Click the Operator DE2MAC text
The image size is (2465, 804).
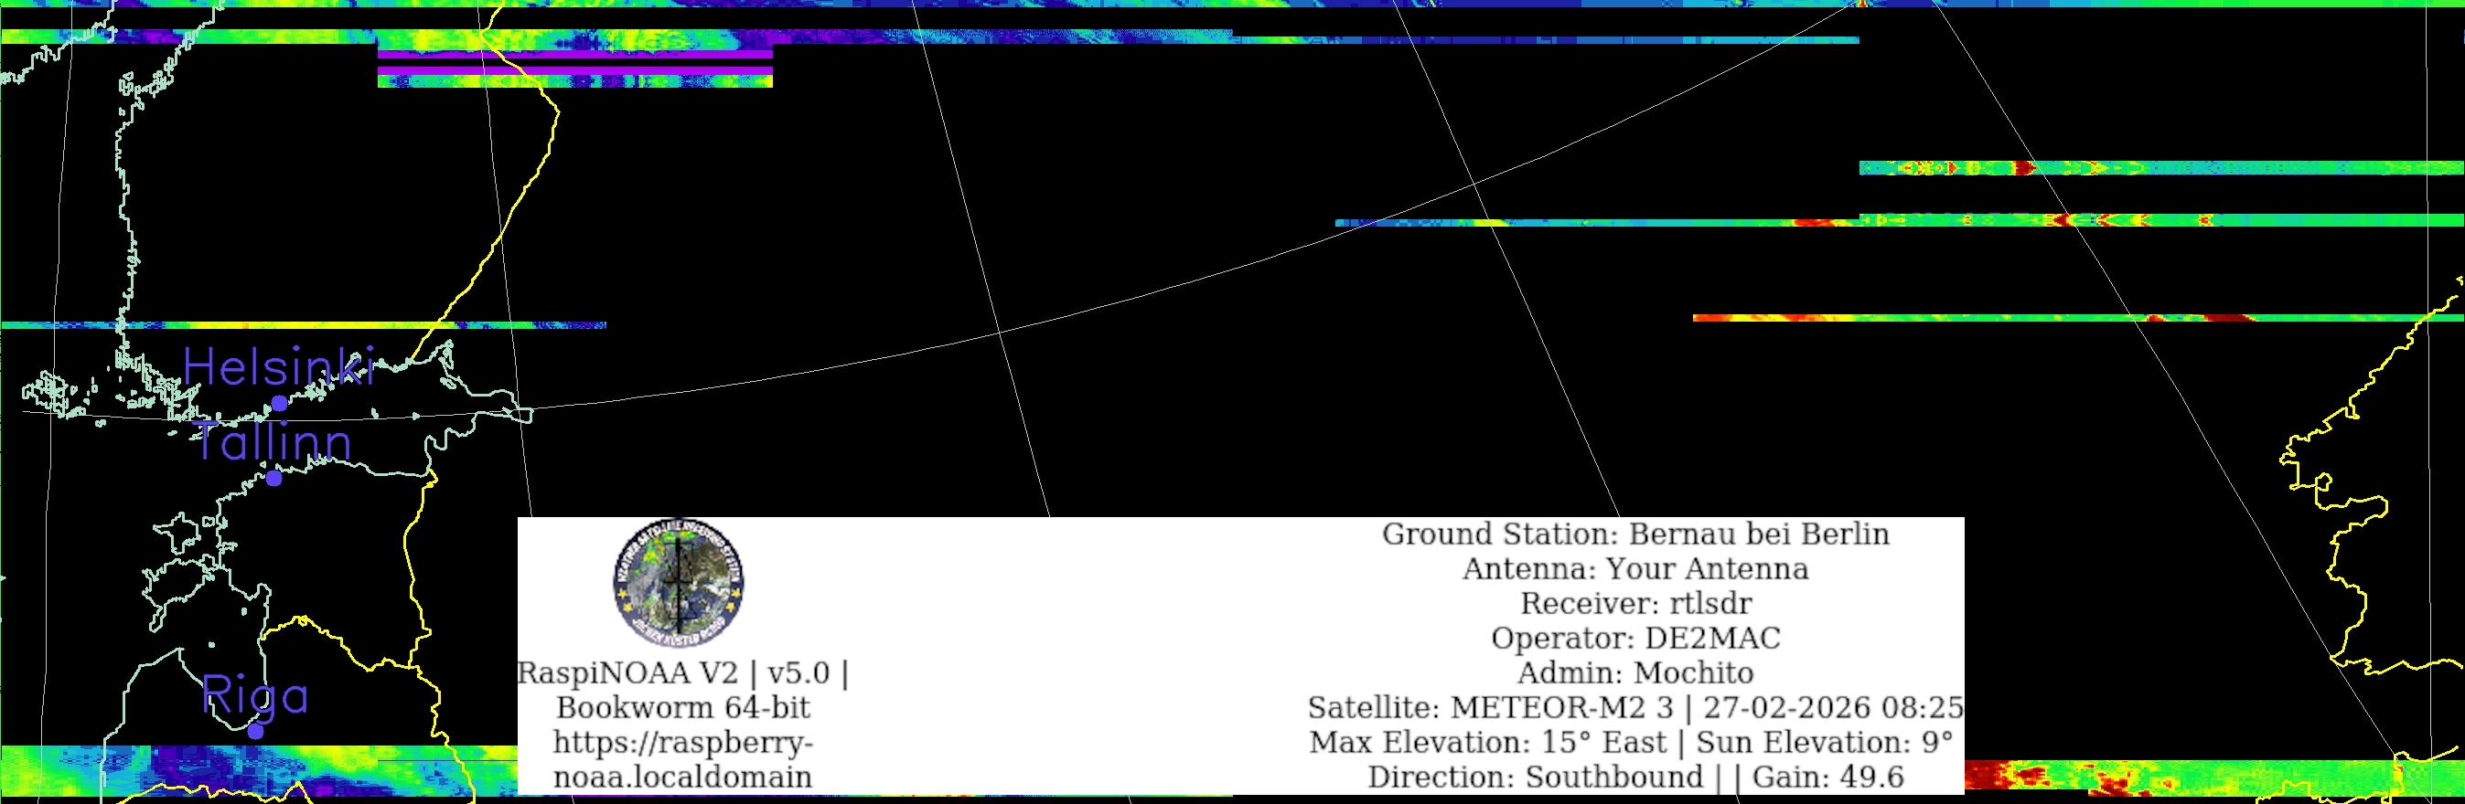[x=1635, y=638]
